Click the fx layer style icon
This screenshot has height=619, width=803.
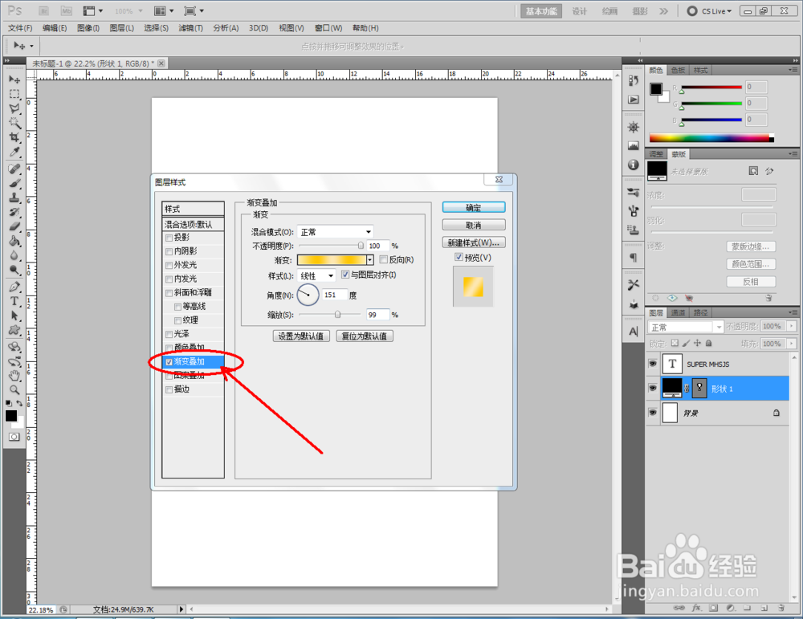(x=696, y=608)
